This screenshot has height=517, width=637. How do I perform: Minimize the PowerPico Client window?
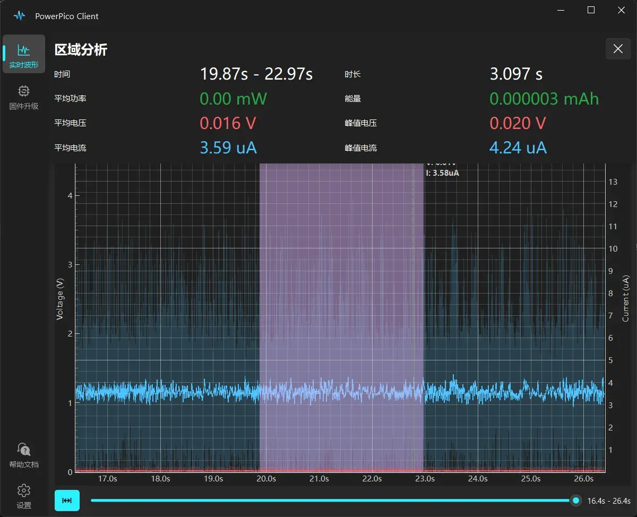coord(561,10)
